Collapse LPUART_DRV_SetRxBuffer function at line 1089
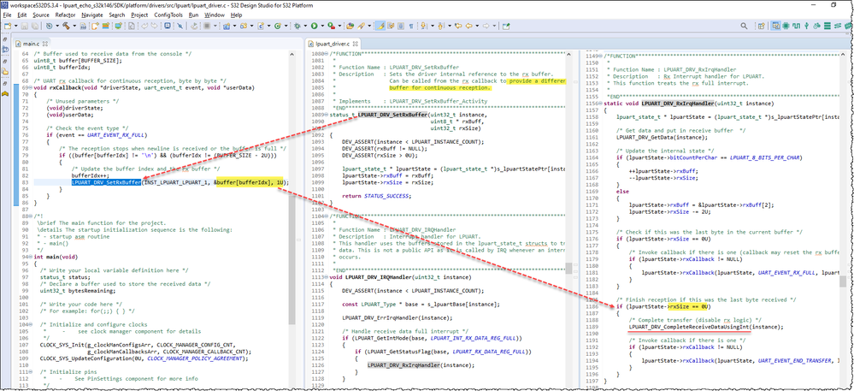 [328, 115]
